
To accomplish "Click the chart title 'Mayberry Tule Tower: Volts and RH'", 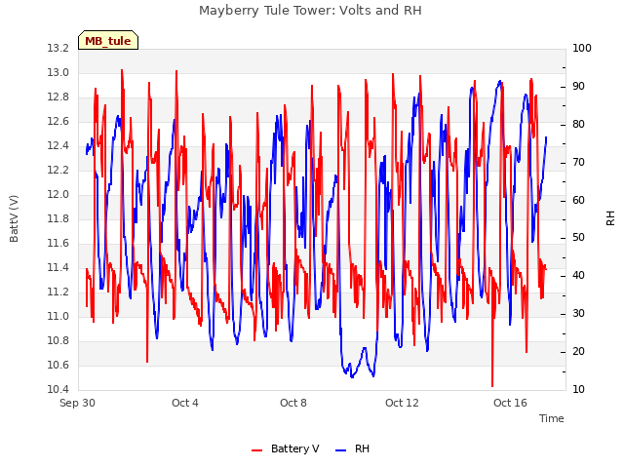I will tap(310, 11).
